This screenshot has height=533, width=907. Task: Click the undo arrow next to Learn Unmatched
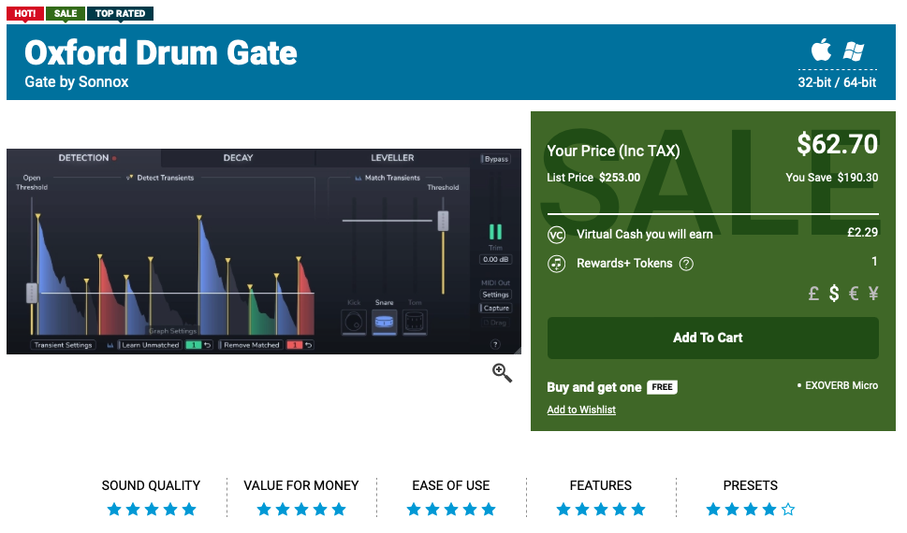(207, 345)
